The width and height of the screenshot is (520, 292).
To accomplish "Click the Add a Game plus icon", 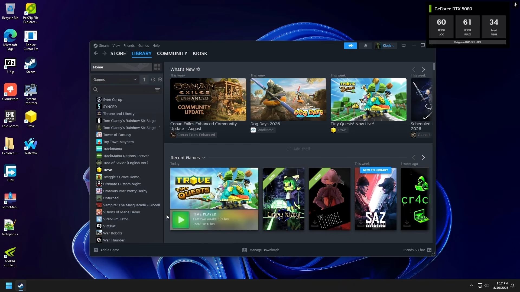I will 96,250.
